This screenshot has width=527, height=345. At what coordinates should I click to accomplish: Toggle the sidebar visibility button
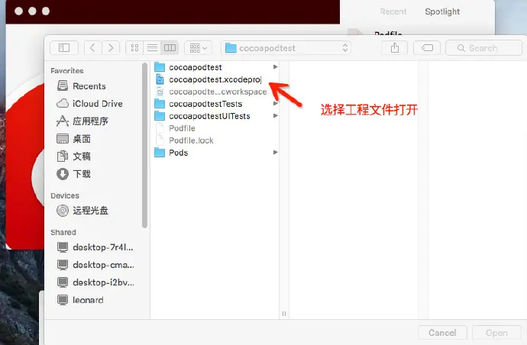pyautogui.click(x=64, y=47)
